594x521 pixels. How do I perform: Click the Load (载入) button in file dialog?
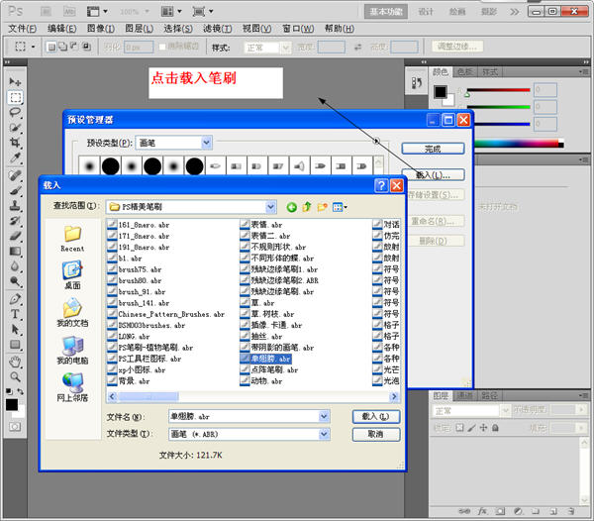coord(375,417)
